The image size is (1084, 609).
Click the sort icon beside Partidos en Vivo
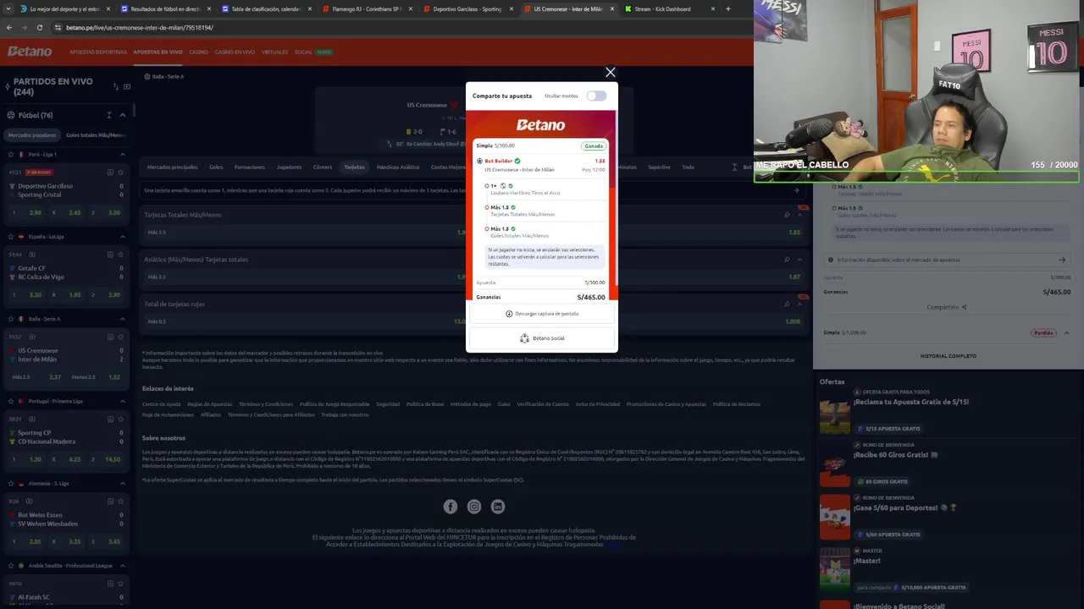click(115, 86)
